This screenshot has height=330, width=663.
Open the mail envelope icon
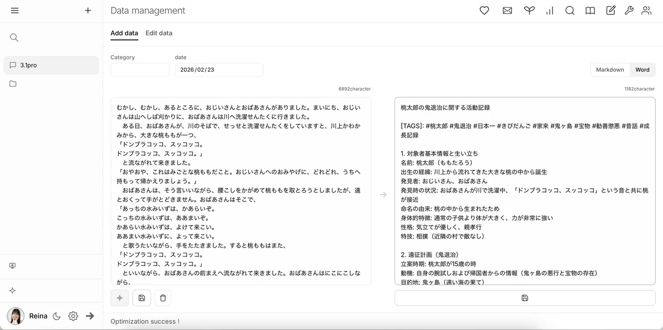[507, 10]
